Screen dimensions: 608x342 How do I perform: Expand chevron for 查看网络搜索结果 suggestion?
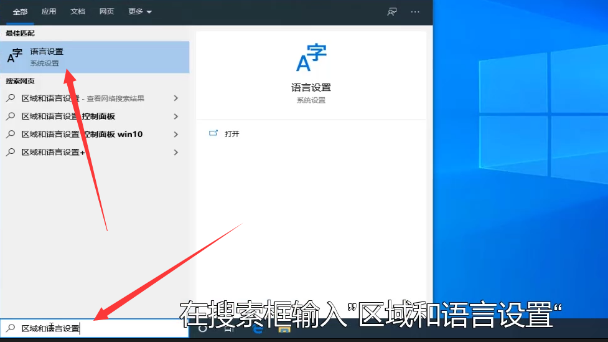click(176, 98)
